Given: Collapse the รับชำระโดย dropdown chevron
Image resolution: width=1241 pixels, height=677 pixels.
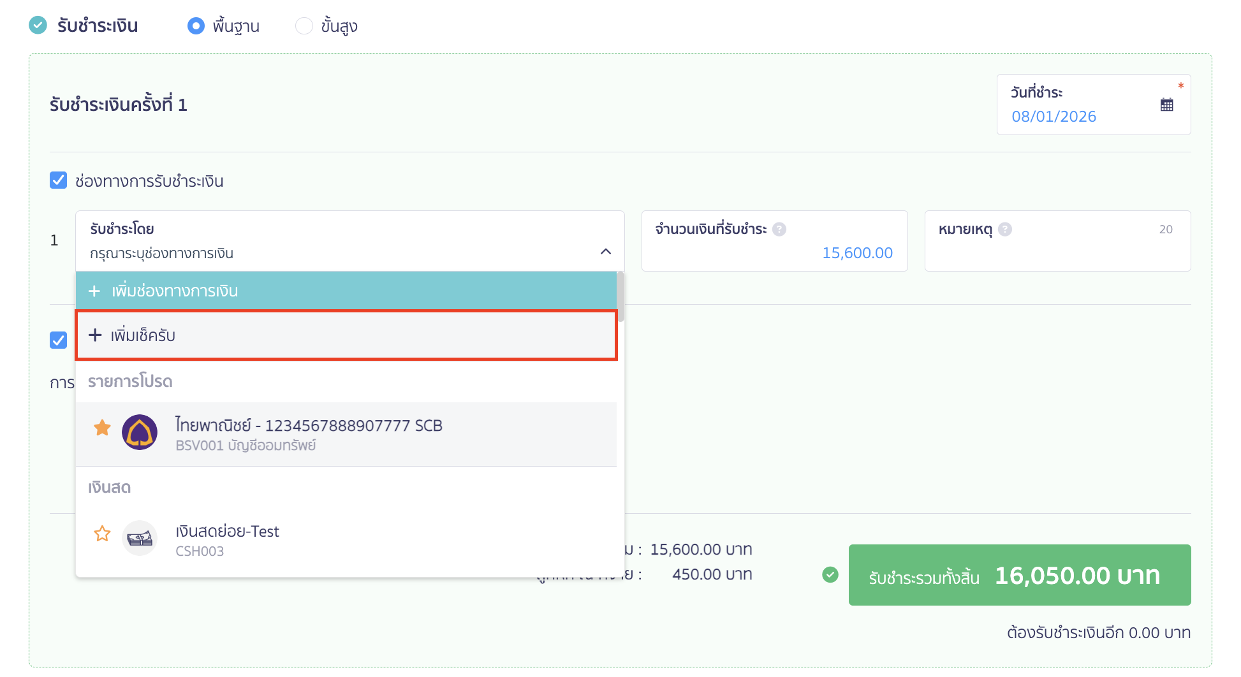Looking at the screenshot, I should (605, 252).
